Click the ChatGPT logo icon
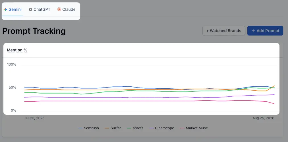 (x=30, y=10)
